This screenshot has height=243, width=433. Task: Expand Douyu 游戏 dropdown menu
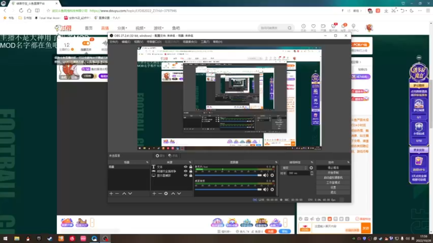[159, 28]
